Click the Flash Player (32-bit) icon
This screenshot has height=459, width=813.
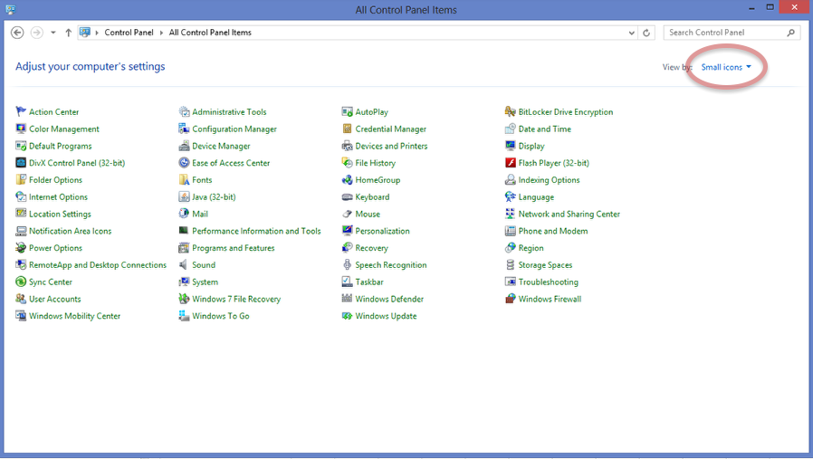pyautogui.click(x=511, y=163)
